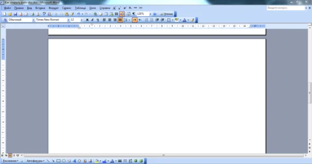The image size is (312, 164).
Task: Open the Рисование drawing menu button
Action: (11, 161)
